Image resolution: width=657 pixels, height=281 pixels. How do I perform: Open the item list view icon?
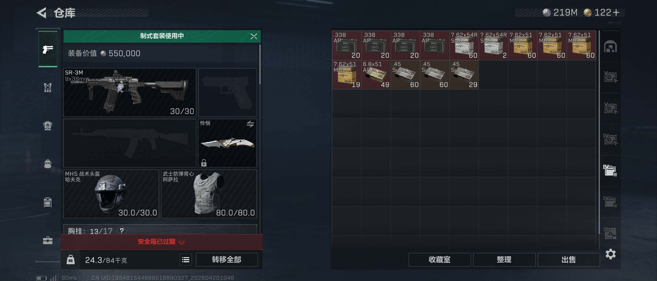(186, 260)
